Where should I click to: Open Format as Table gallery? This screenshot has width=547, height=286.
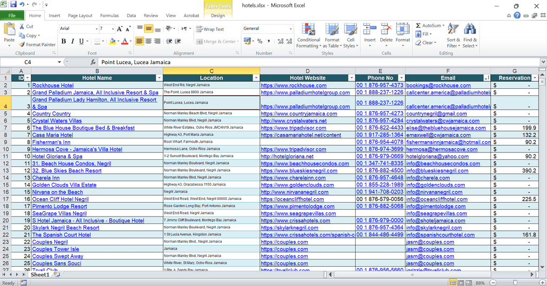[332, 36]
